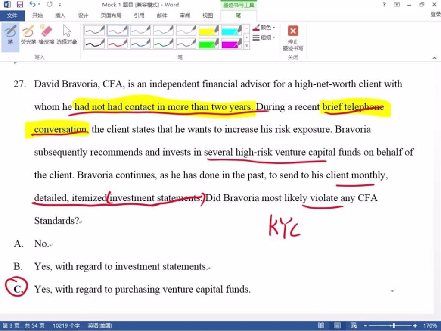Open the File (文件) tab
The height and width of the screenshot is (331, 441).
pos(12,16)
